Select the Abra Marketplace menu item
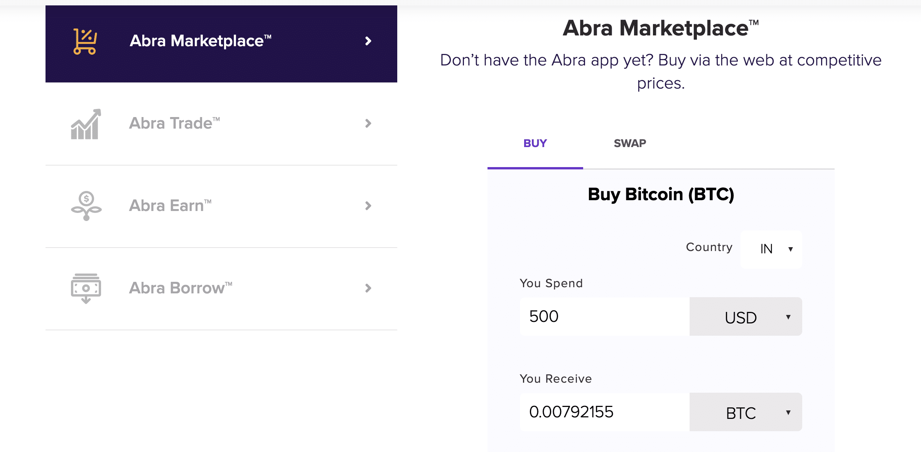 click(x=221, y=44)
